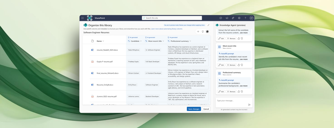Select the Johanna Lorenz candidate cell
Viewport: 334px width, 128px height.
tap(134, 96)
